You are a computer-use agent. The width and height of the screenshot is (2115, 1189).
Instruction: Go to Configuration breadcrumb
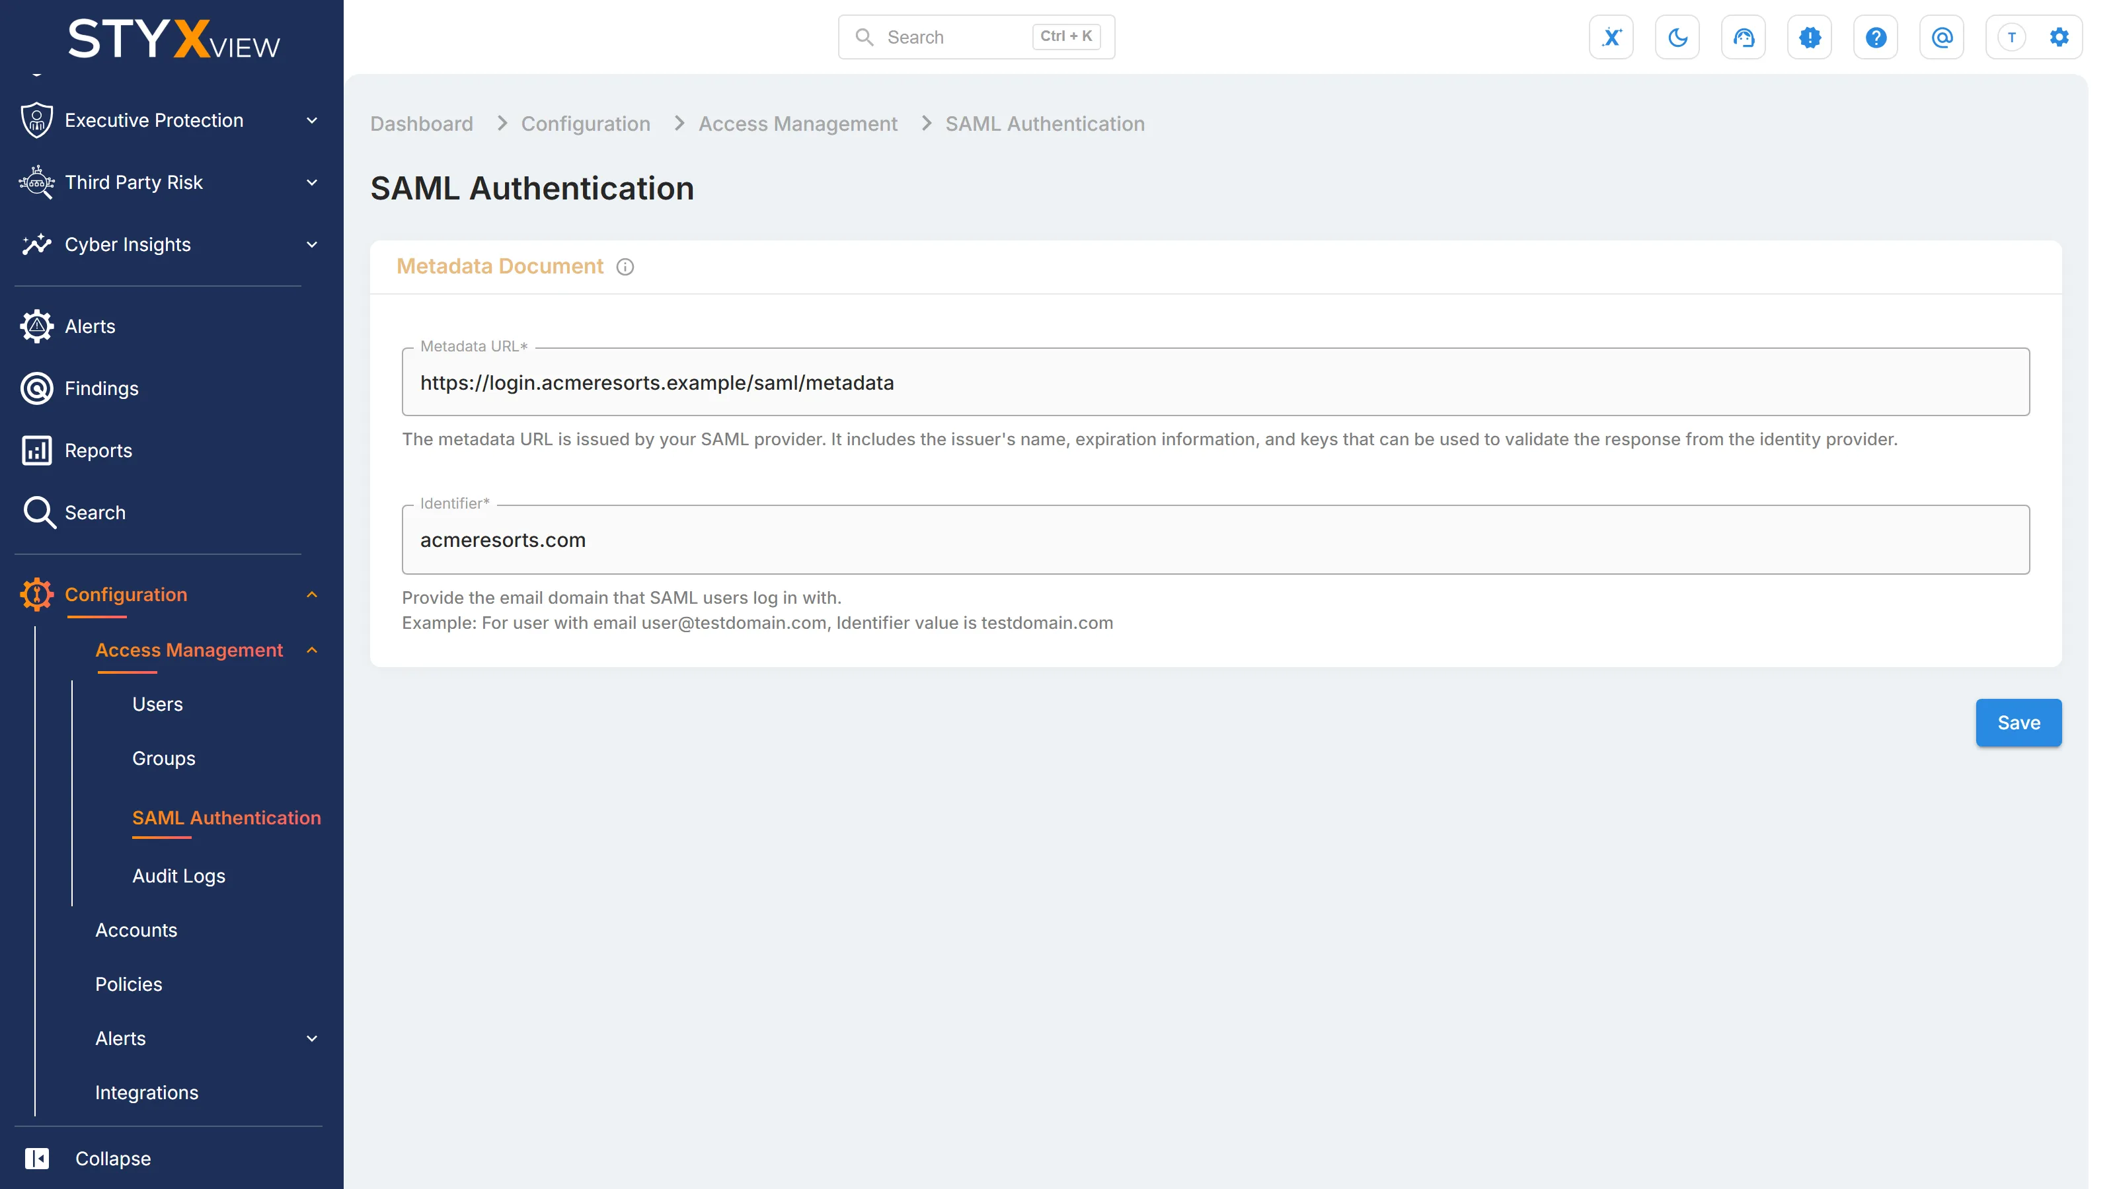pyautogui.click(x=586, y=124)
